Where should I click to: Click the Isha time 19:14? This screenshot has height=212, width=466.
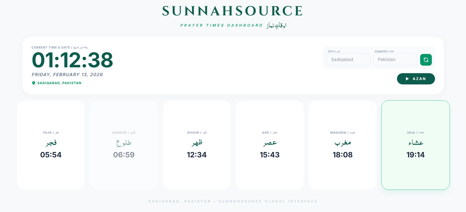tap(415, 155)
